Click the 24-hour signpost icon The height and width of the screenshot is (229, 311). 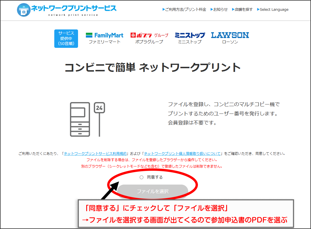tap(99, 118)
